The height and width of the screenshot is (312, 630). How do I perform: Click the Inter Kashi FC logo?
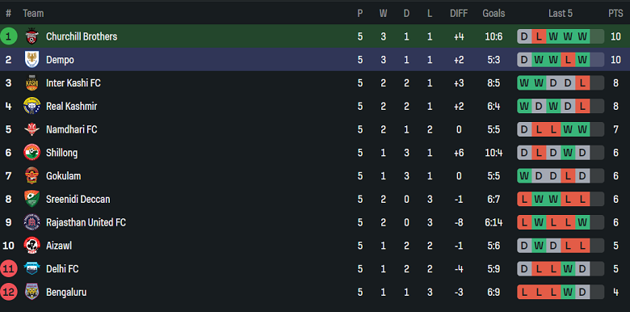31,82
